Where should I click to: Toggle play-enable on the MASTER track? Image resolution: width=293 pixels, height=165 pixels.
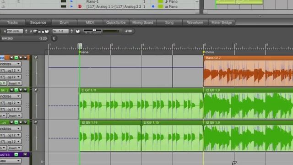(x=16, y=155)
